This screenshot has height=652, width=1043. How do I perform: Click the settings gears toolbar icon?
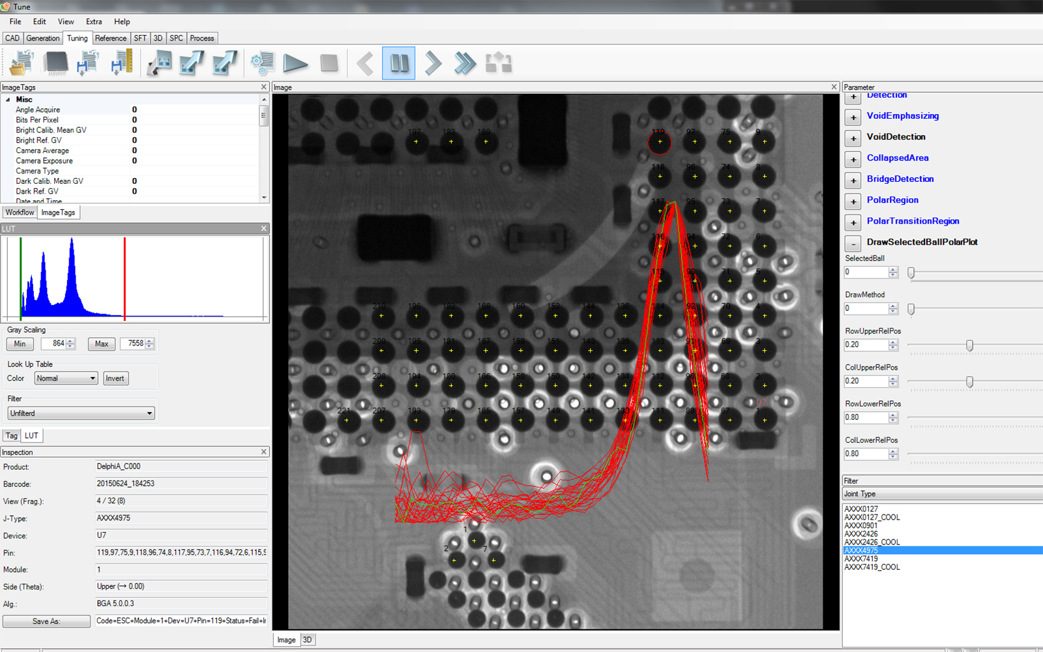coord(262,63)
